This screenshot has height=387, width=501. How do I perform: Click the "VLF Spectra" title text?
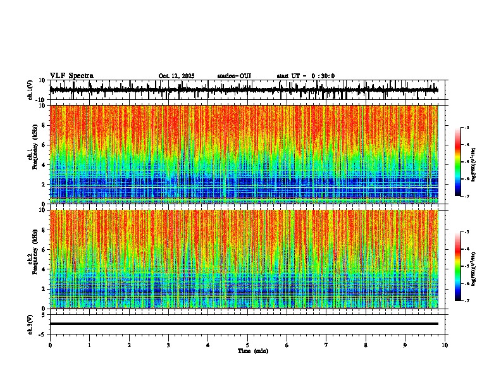point(71,76)
